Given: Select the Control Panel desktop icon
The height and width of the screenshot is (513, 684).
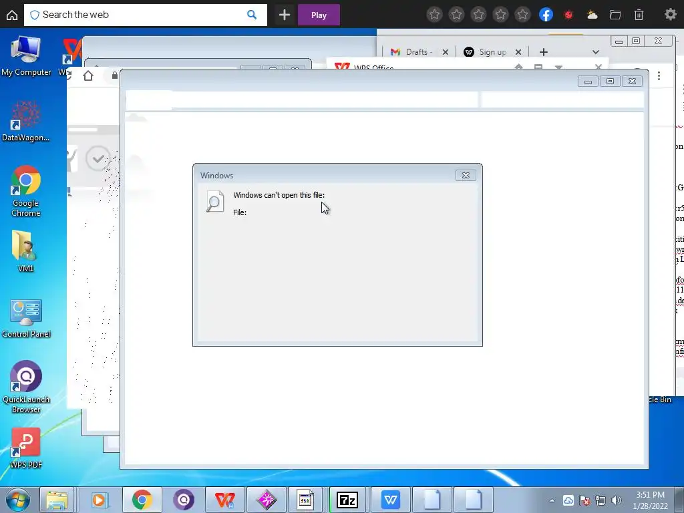Looking at the screenshot, I should [26, 319].
